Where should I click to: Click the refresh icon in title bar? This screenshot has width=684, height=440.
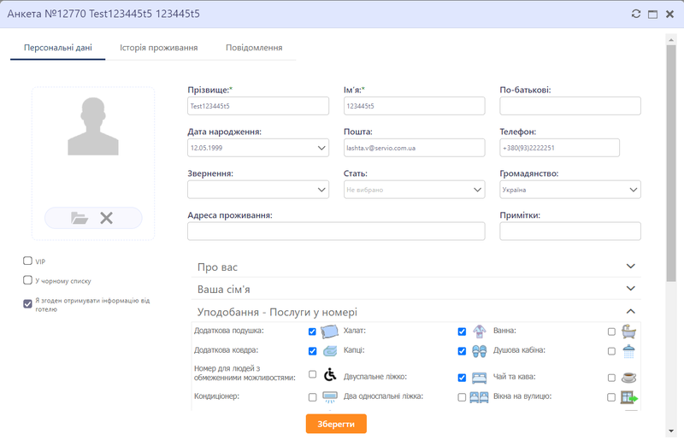(x=635, y=14)
